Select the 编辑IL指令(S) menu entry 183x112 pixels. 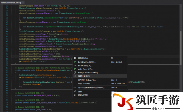pos(100,76)
